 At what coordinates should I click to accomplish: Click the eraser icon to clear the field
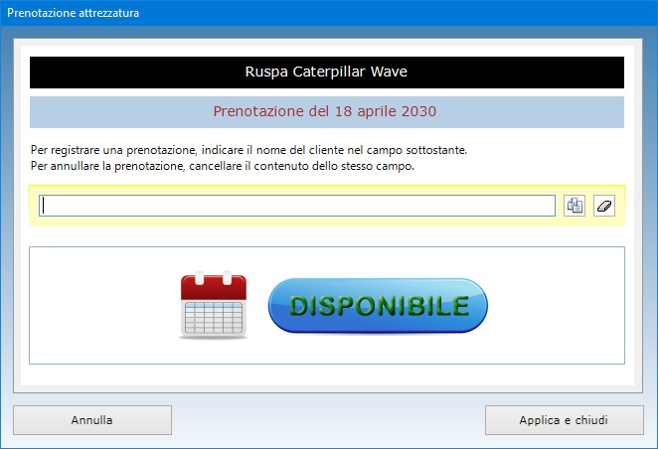[x=604, y=206]
